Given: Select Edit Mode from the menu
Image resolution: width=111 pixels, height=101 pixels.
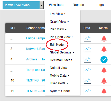Looking at the screenshot, I should [x=57, y=45].
